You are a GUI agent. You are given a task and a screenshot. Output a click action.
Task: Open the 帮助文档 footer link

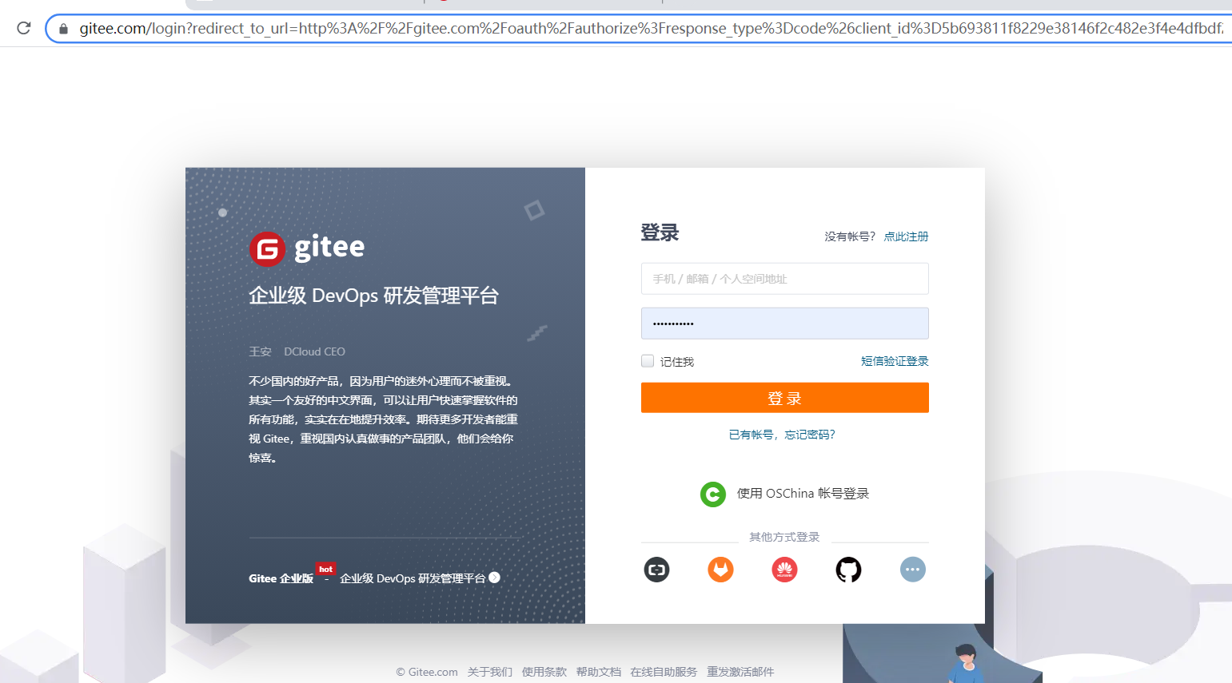pyautogui.click(x=598, y=672)
